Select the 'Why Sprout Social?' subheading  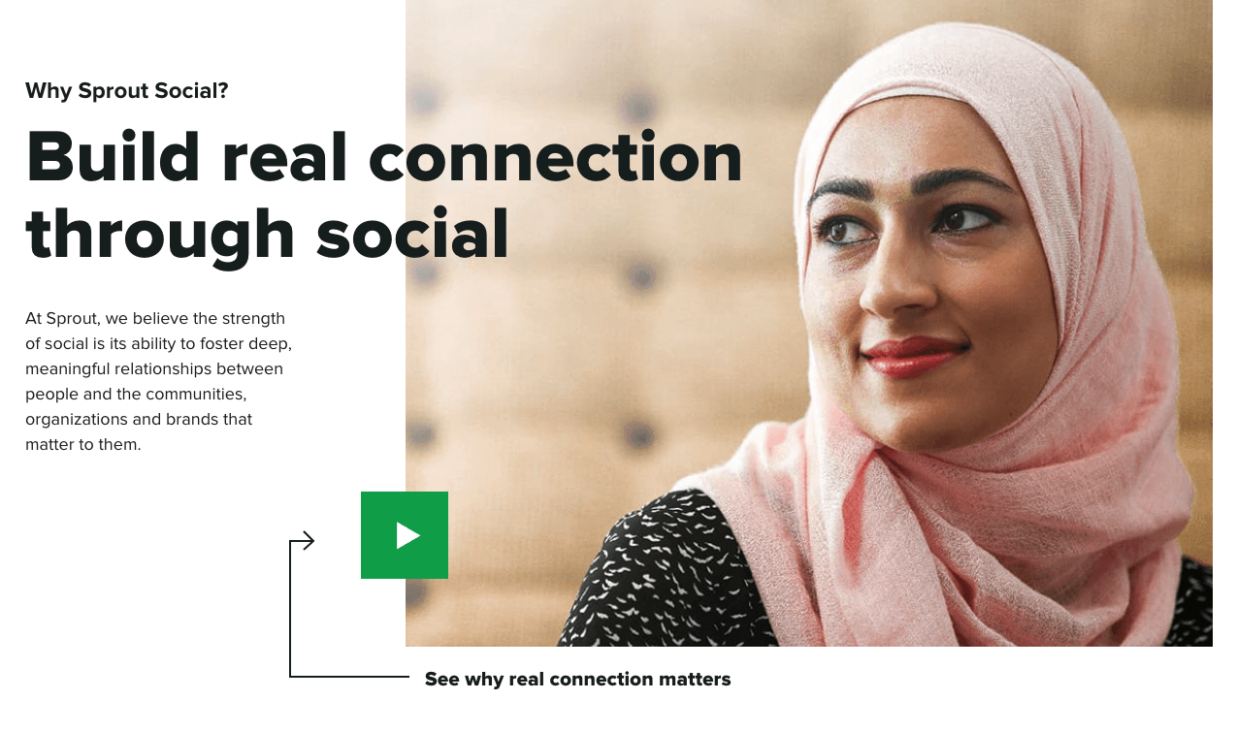127,91
